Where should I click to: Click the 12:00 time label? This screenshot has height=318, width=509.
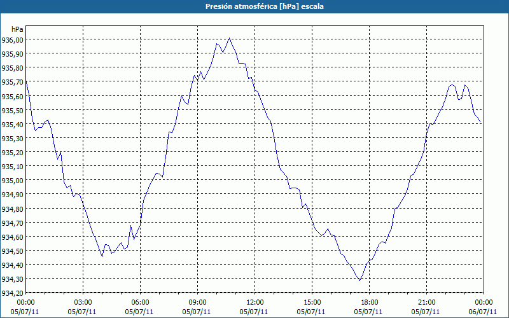click(255, 303)
